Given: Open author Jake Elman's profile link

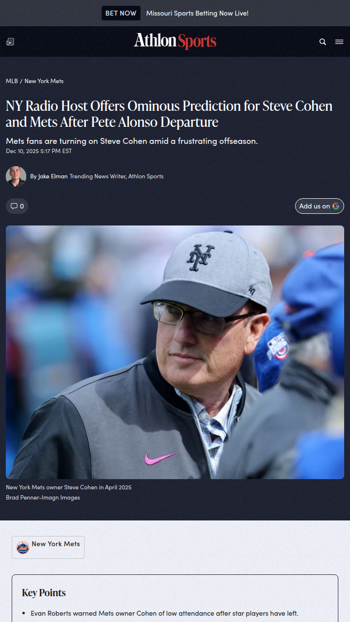Looking at the screenshot, I should coord(52,176).
